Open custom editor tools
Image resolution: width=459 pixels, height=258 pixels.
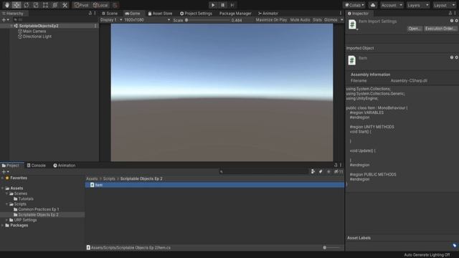[x=65, y=5]
